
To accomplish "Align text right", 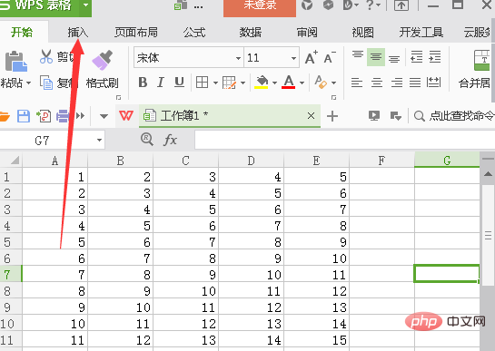I will (397, 83).
